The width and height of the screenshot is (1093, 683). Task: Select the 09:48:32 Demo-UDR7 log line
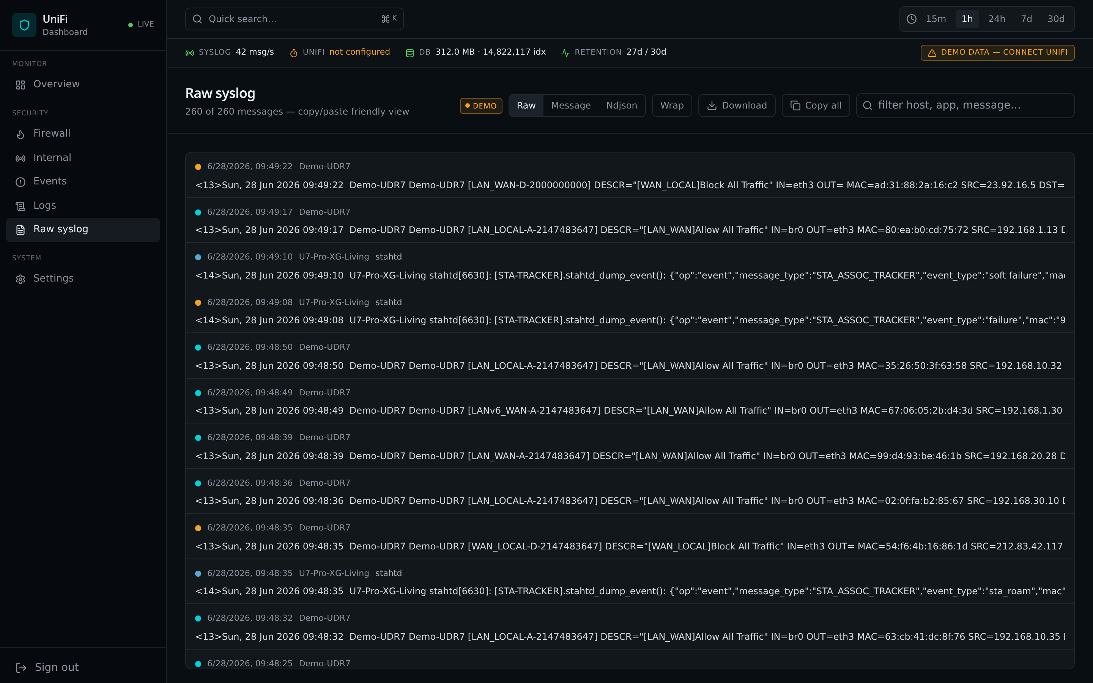tap(630, 627)
